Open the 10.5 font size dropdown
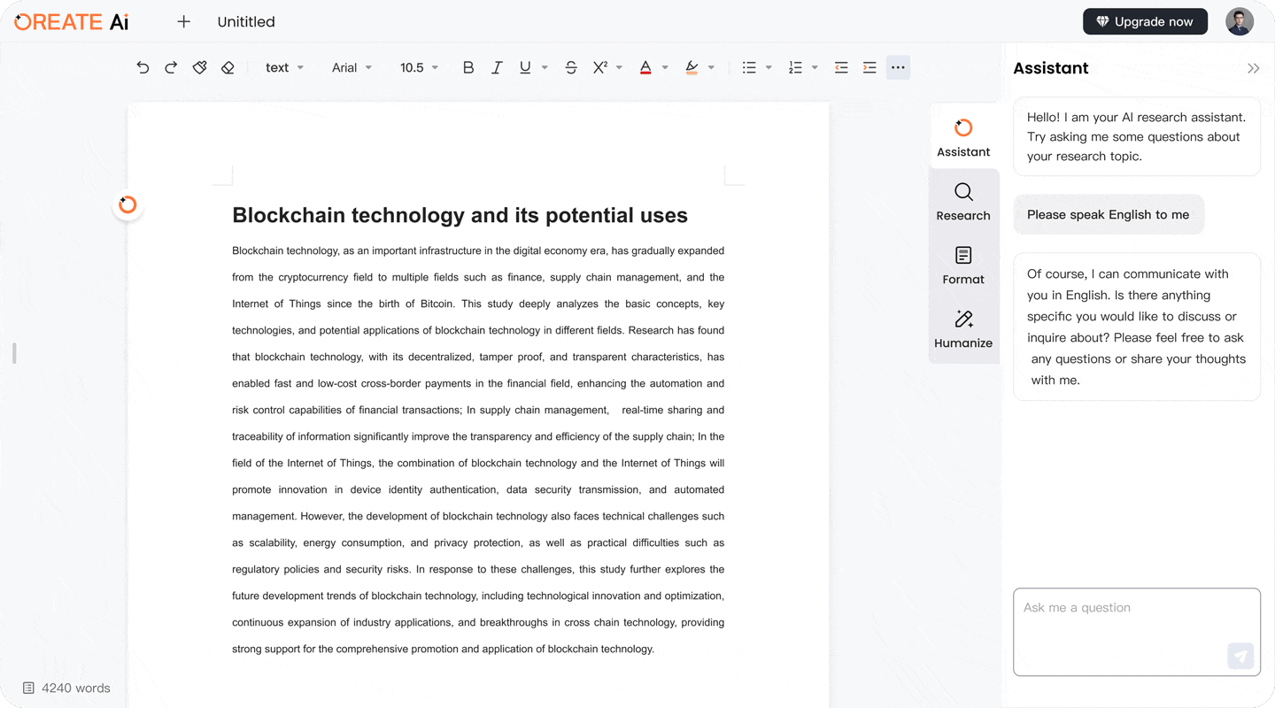The width and height of the screenshot is (1275, 708). (419, 67)
